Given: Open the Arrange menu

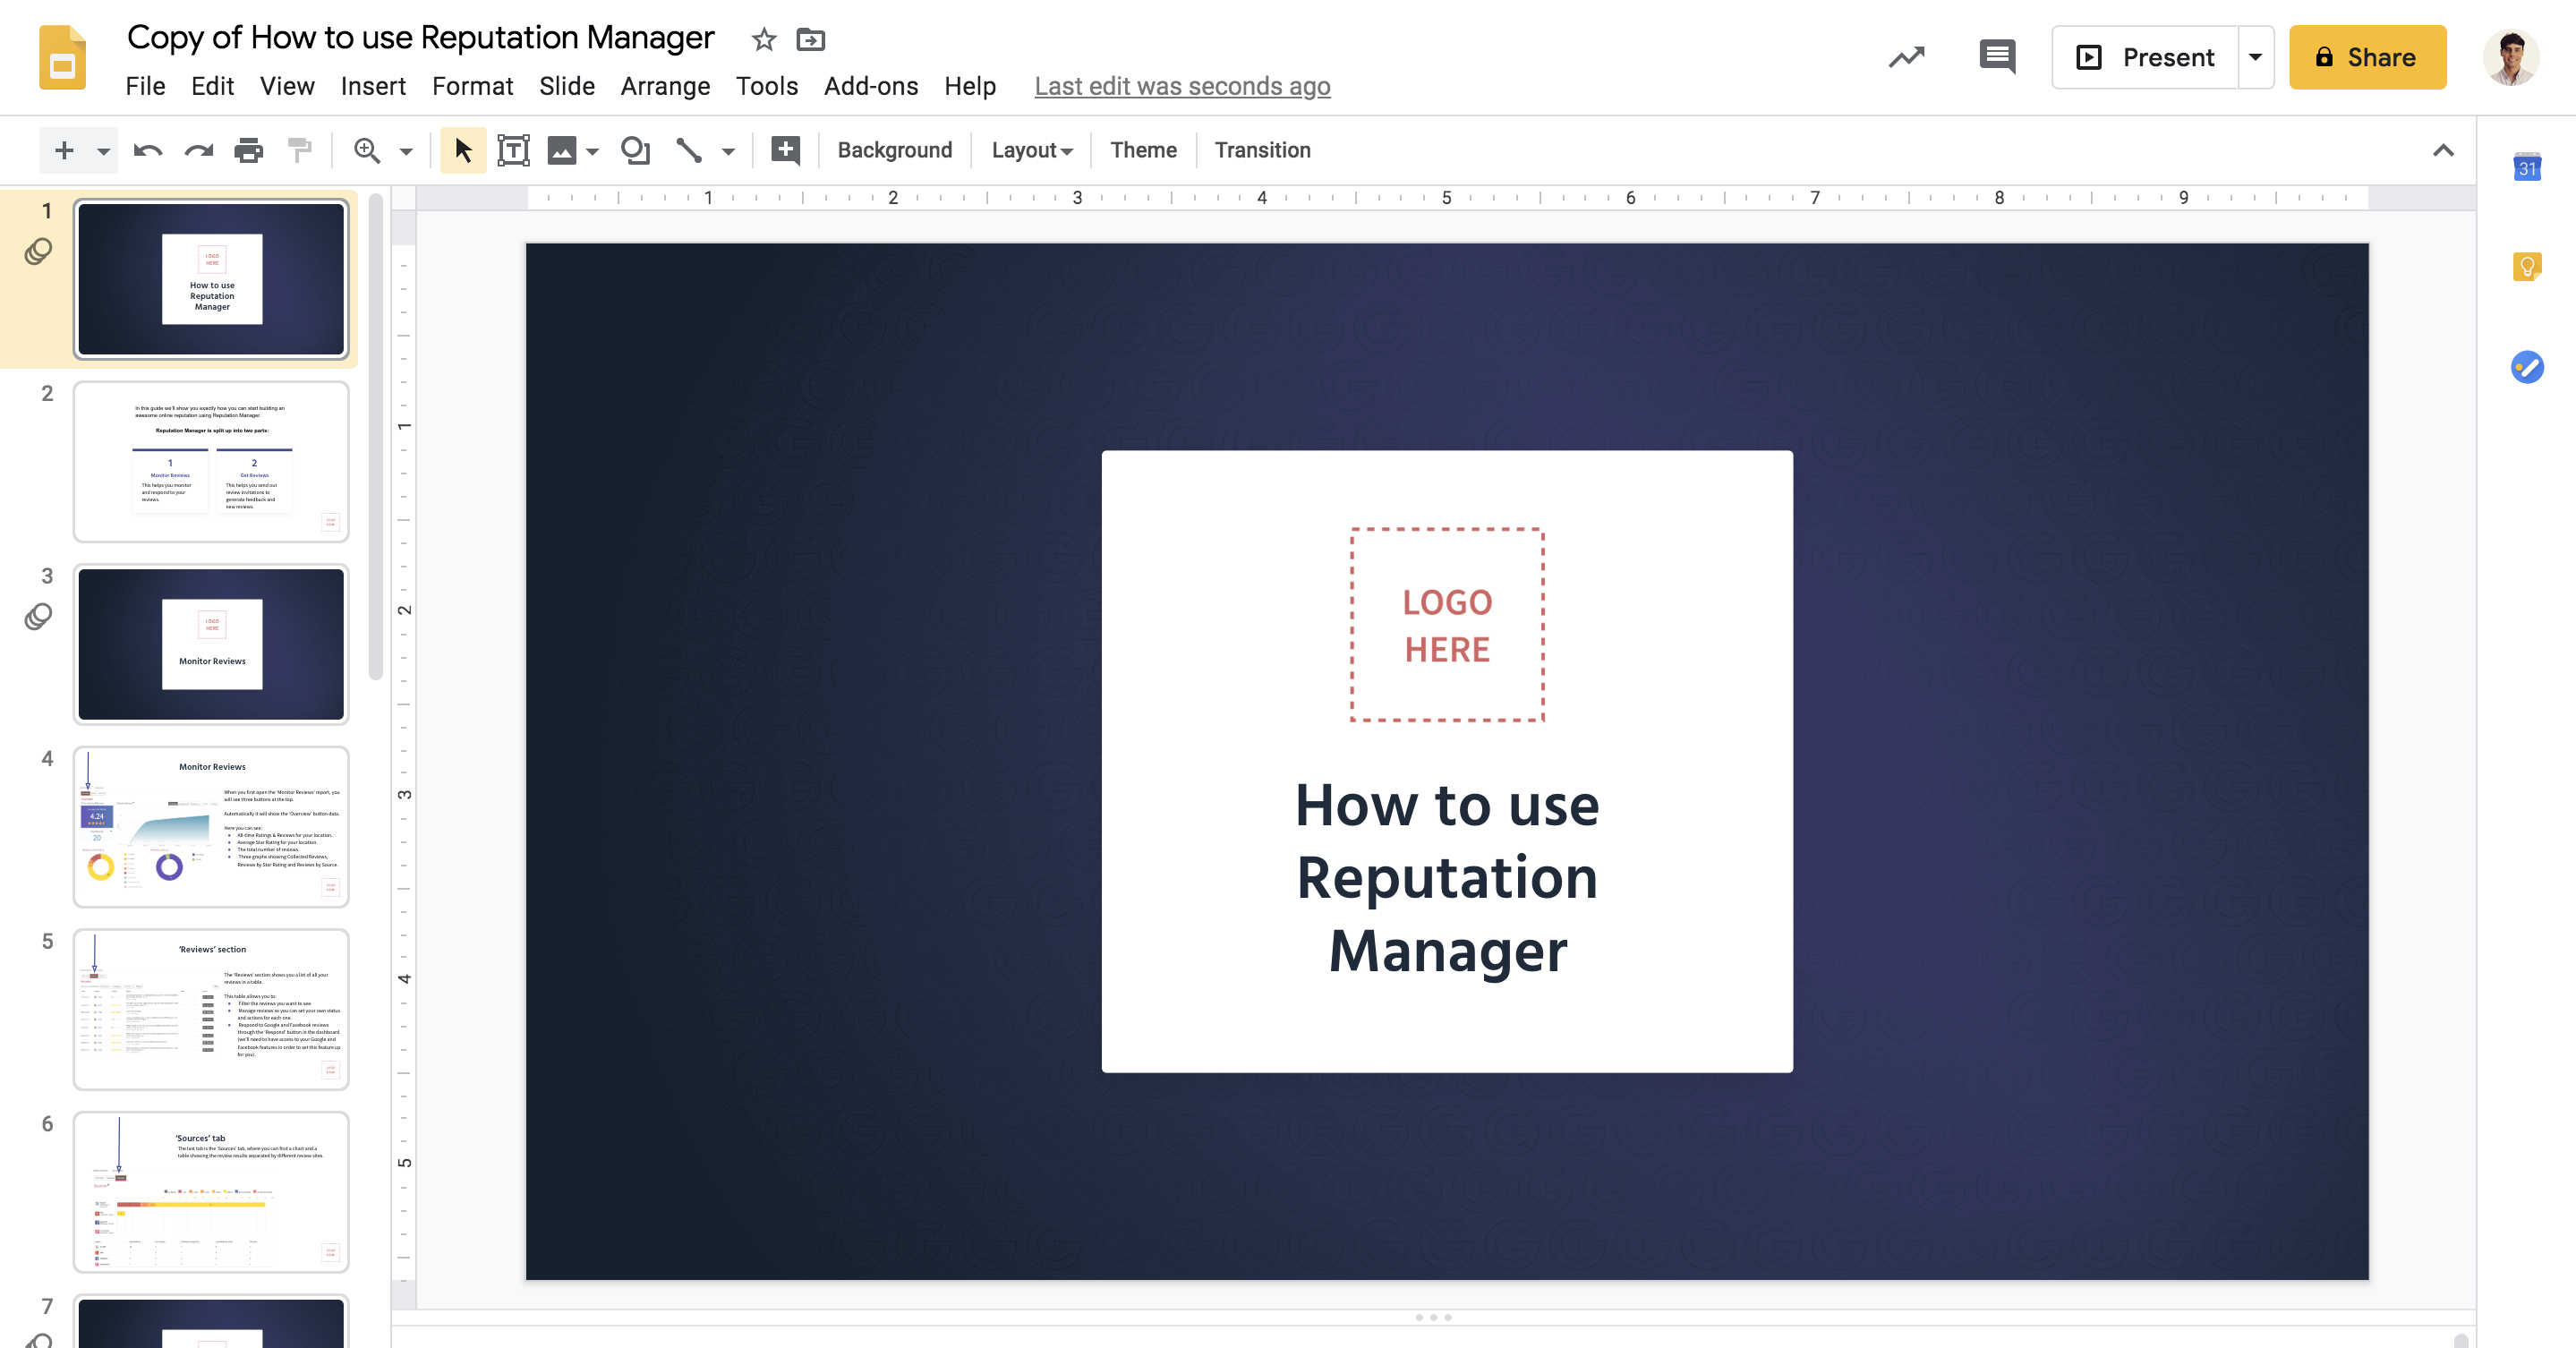Looking at the screenshot, I should click(x=665, y=87).
